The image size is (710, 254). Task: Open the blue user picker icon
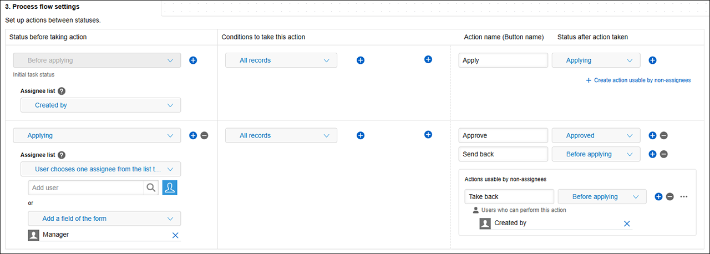tap(170, 188)
